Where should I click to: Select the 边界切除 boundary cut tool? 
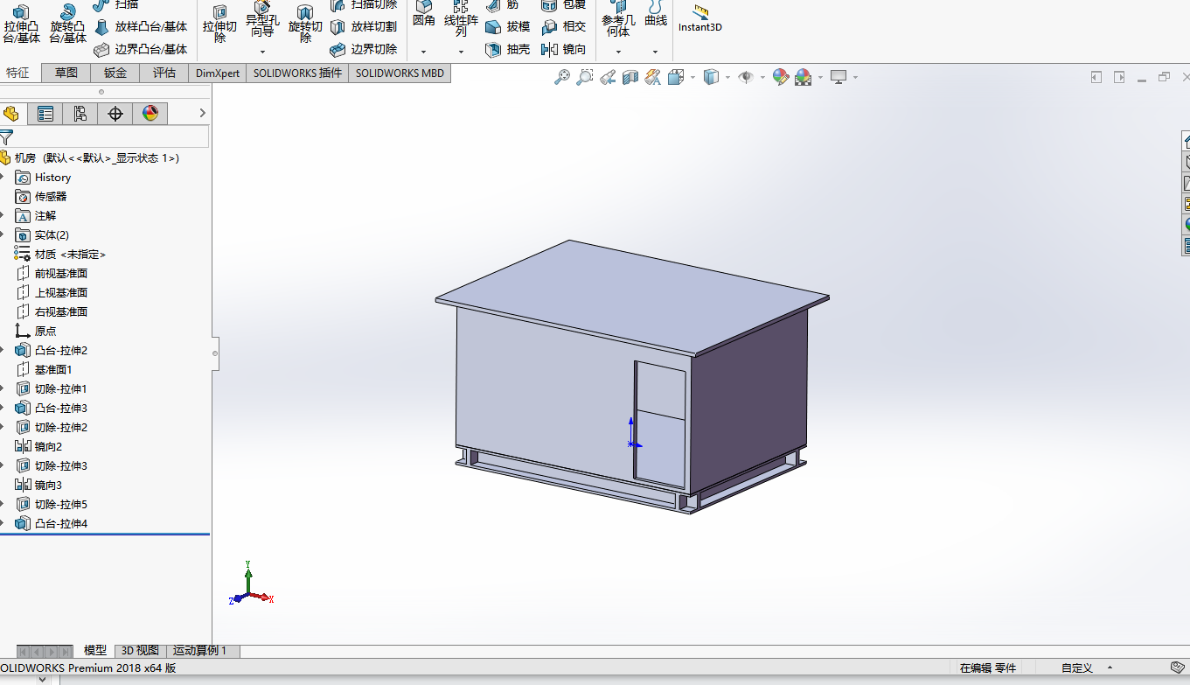[364, 49]
